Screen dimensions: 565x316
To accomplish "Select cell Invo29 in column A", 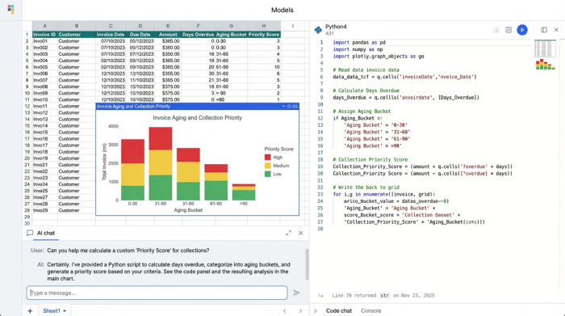I will pos(44,210).
